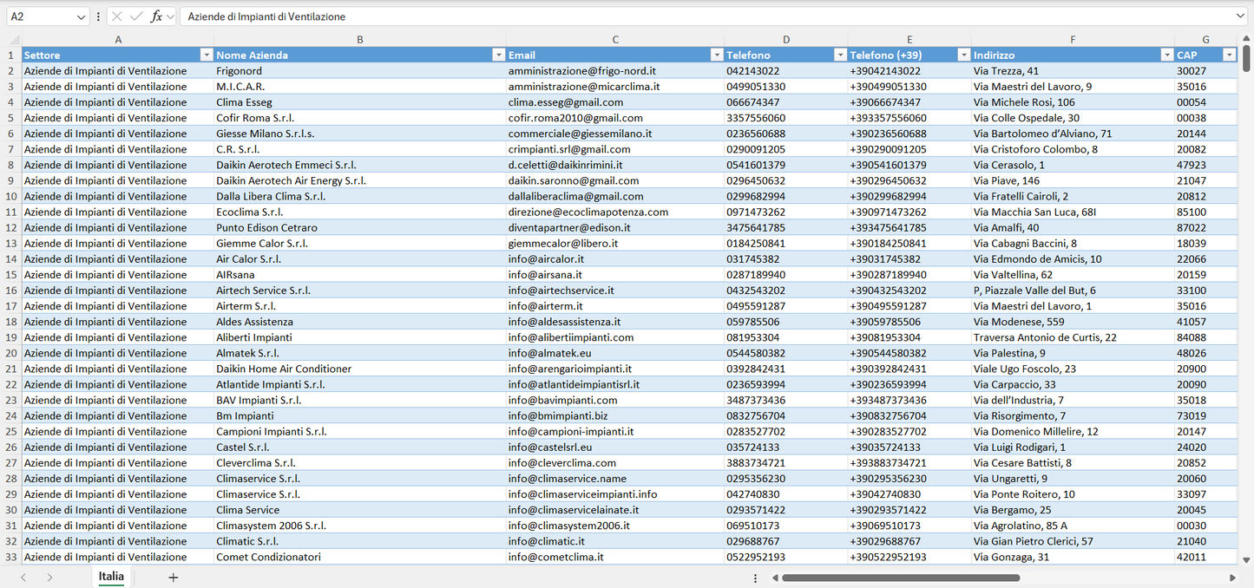
Task: Select the Clima Esseg company cell
Action: (x=360, y=102)
